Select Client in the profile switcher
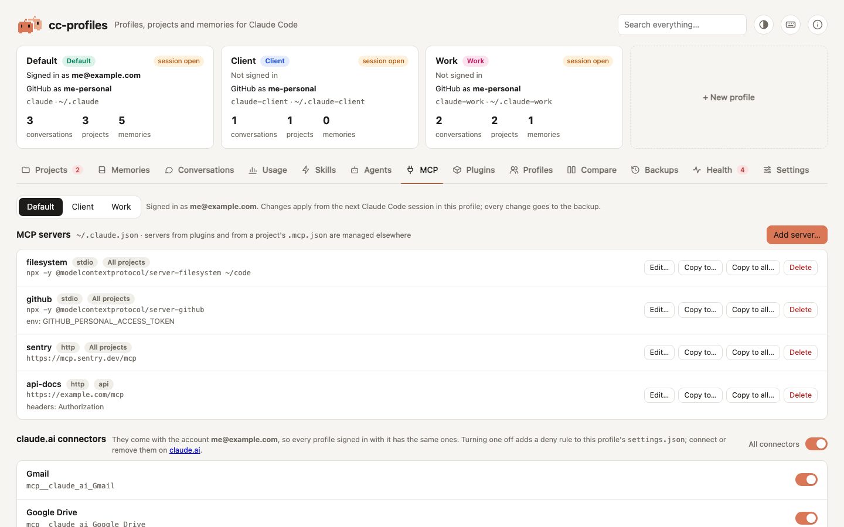The height and width of the screenshot is (527, 844). [x=83, y=207]
